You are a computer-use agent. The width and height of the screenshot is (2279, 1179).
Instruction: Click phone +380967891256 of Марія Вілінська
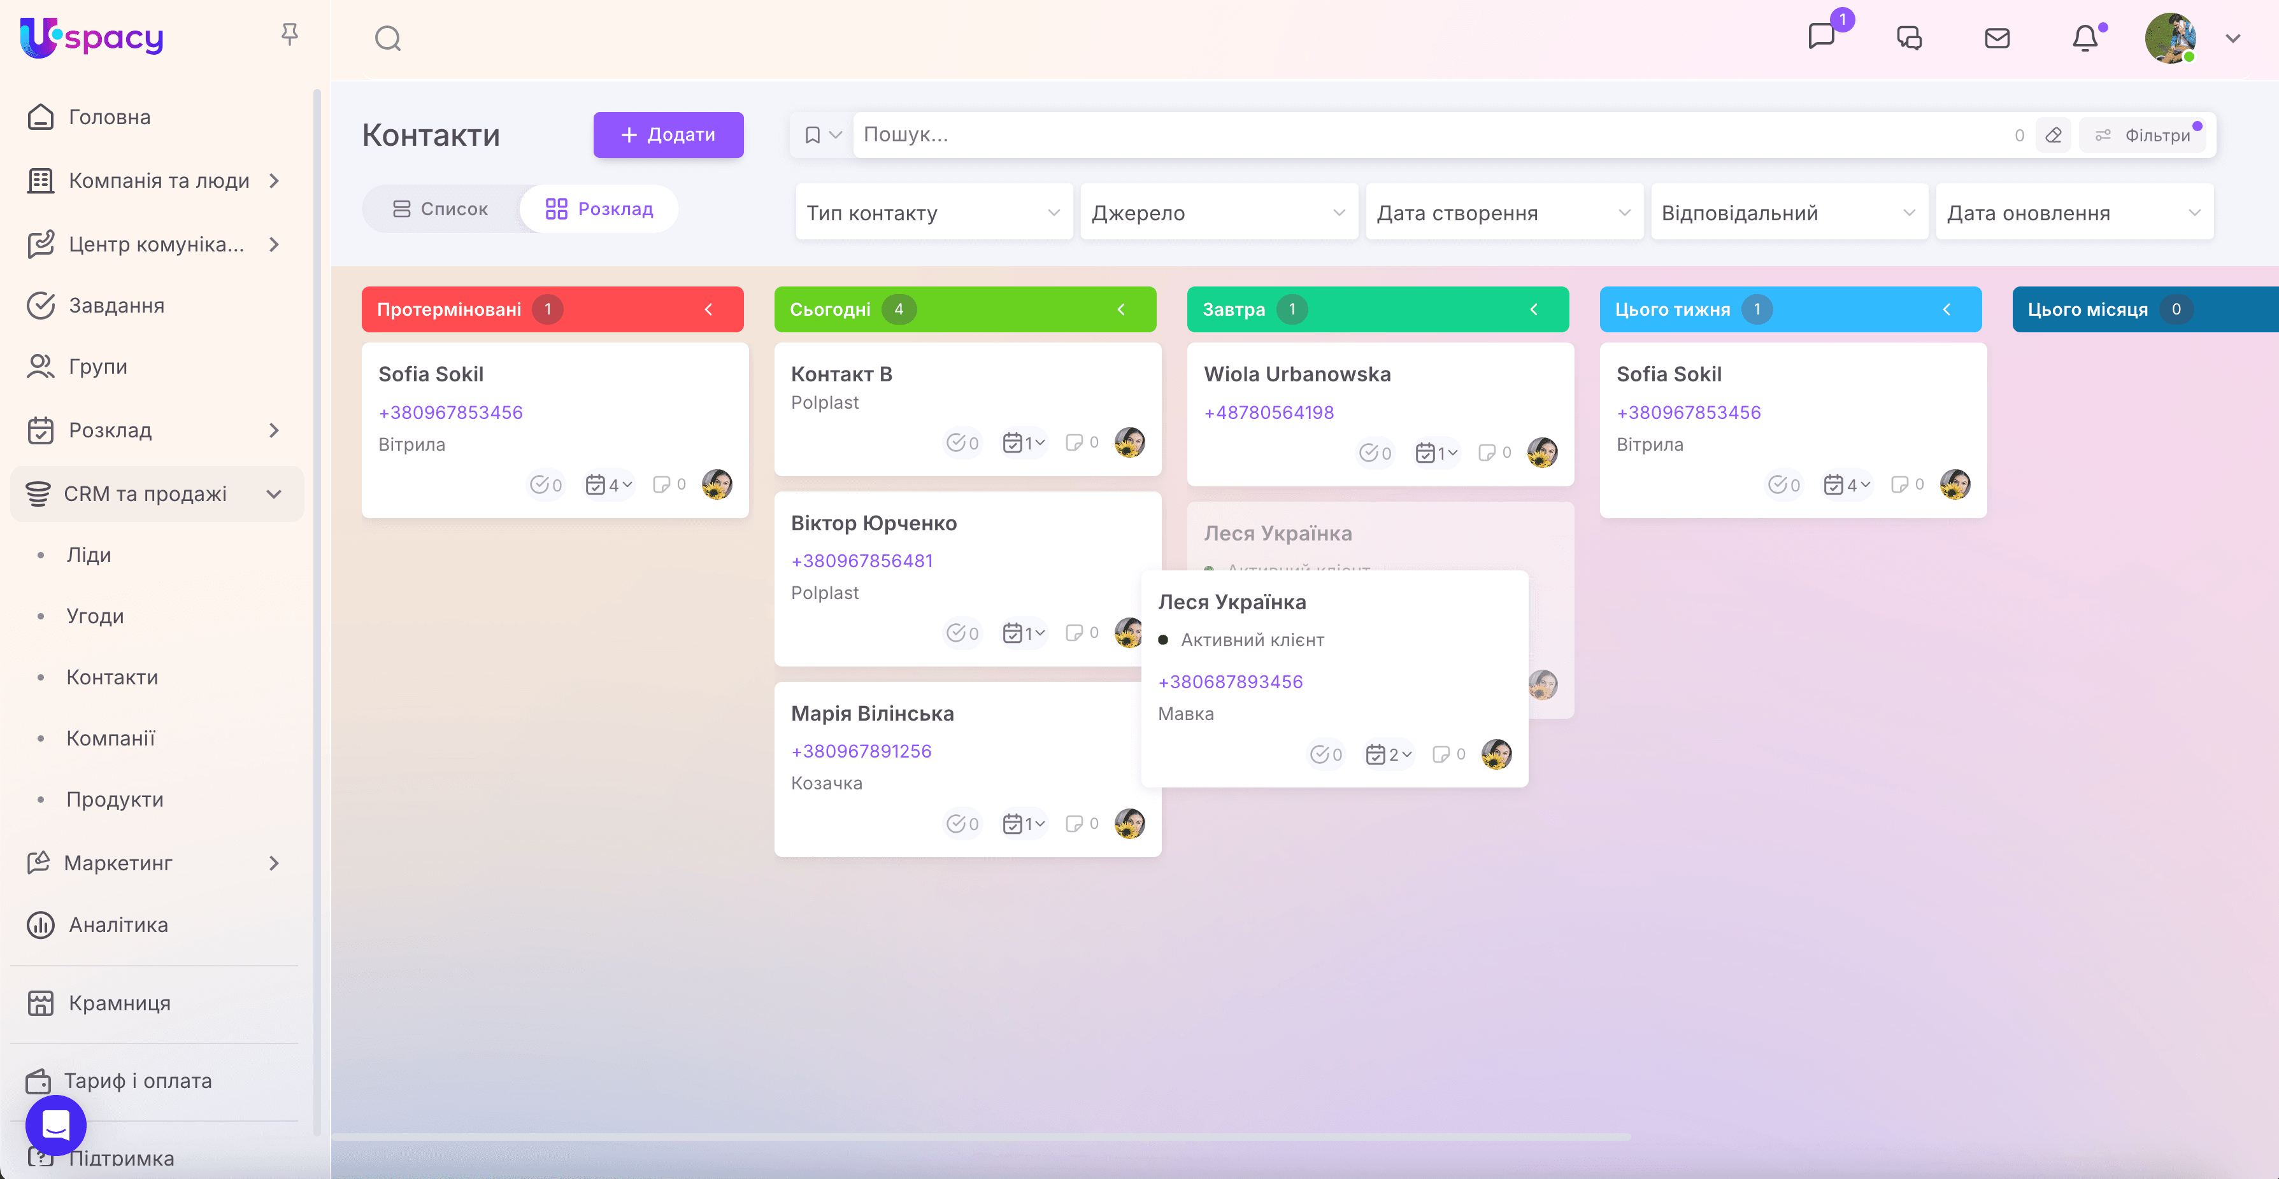coord(861,751)
